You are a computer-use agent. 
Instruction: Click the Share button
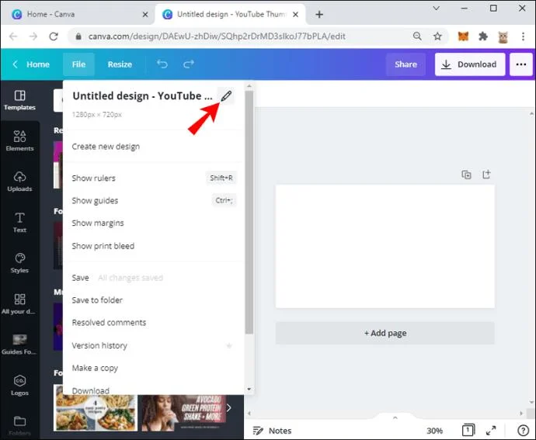coord(405,64)
